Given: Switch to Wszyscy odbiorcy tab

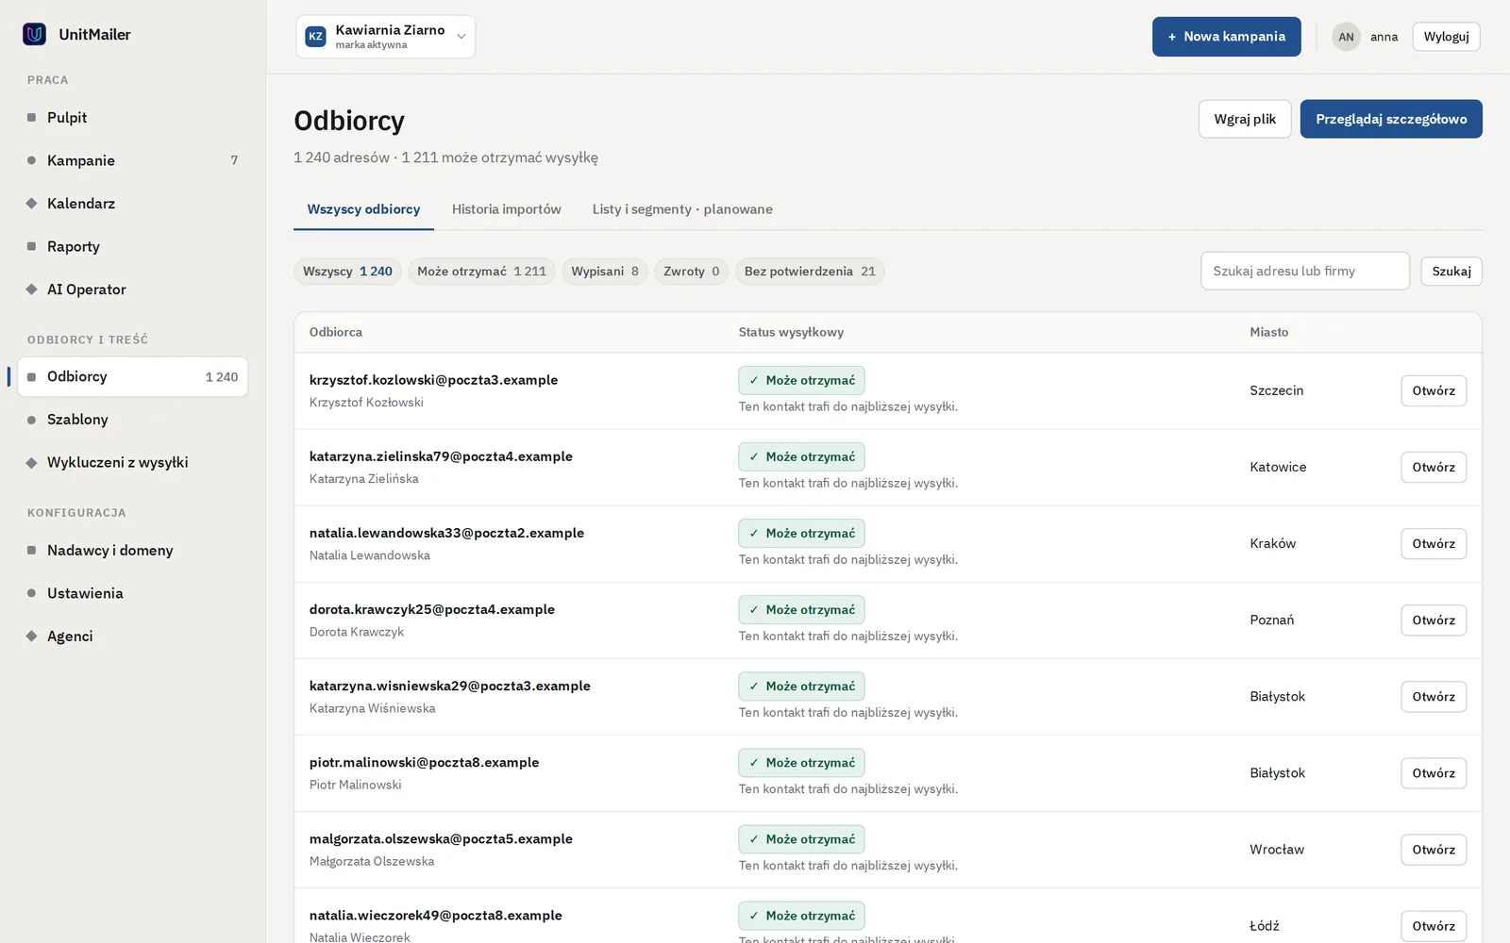Looking at the screenshot, I should point(363,209).
